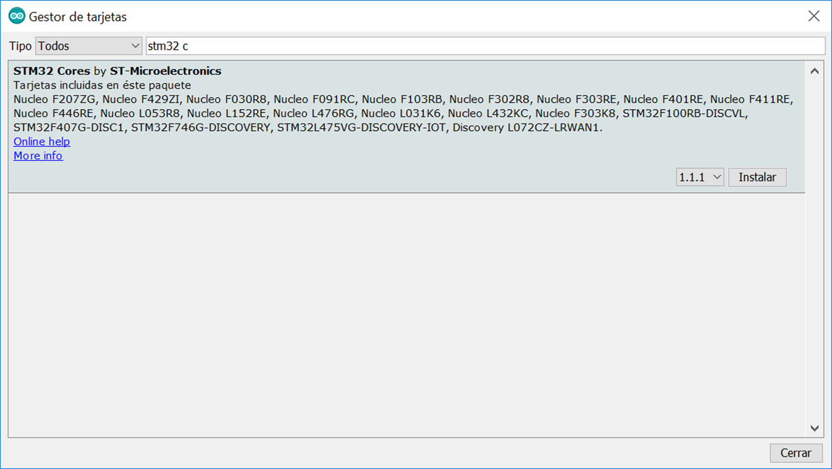The width and height of the screenshot is (832, 469).
Task: Open the Online help link
Action: 41,142
